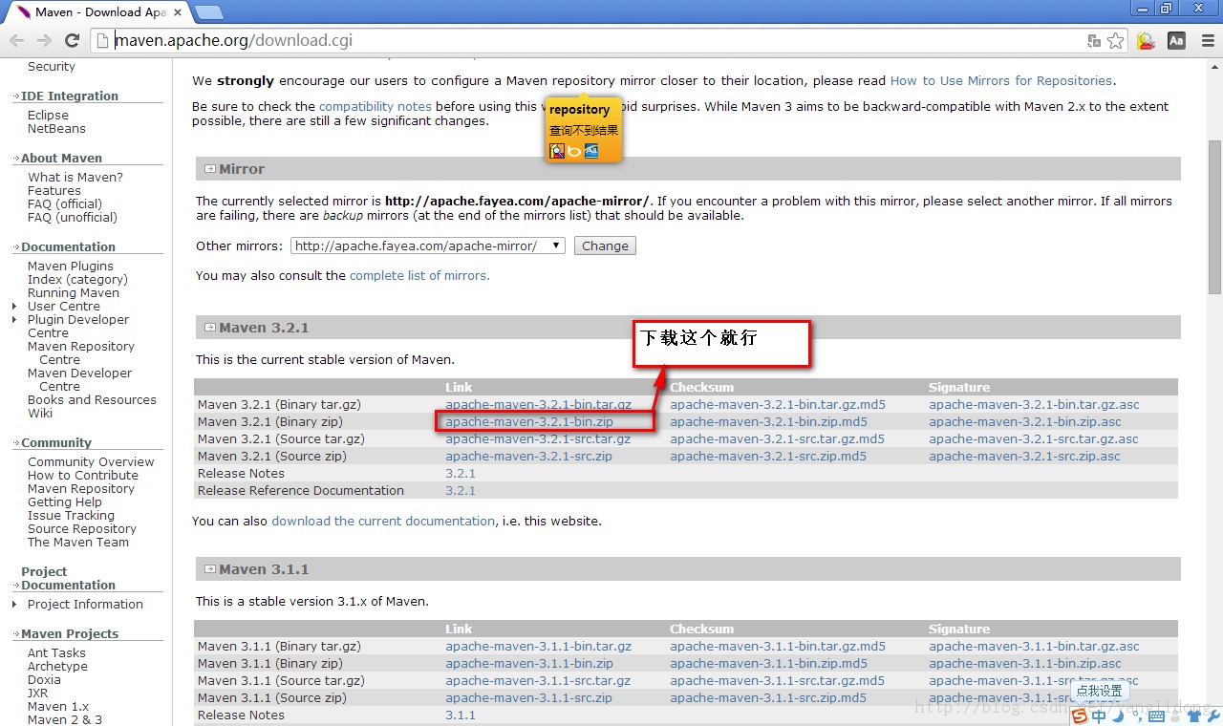Viewport: 1223px width, 726px height.
Task: Open Eclipse IDE Integration sidebar link
Action: (48, 116)
